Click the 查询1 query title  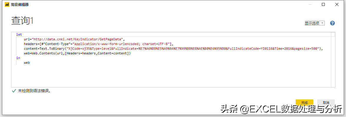pos(22,21)
